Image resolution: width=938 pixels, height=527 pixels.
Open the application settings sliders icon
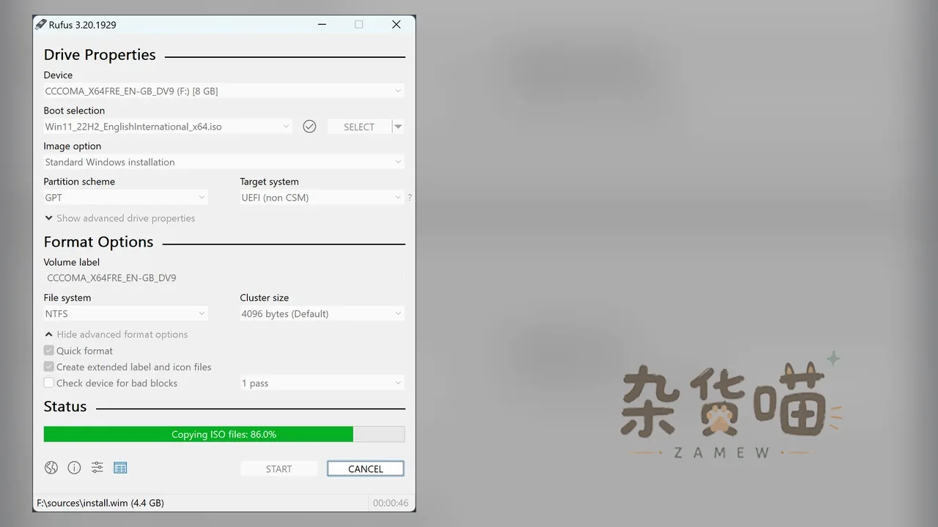pyautogui.click(x=97, y=468)
